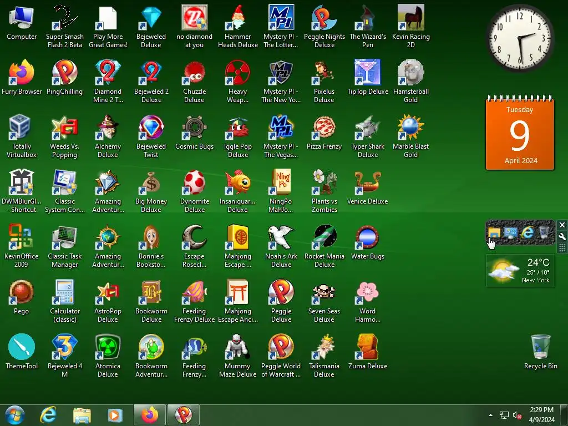Select Talismania Deluxe icon
This screenshot has height=426, width=568.
coord(324,347)
